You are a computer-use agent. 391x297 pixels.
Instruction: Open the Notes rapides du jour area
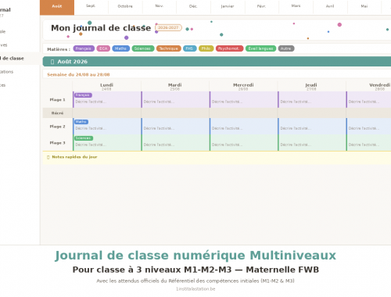coord(217,157)
